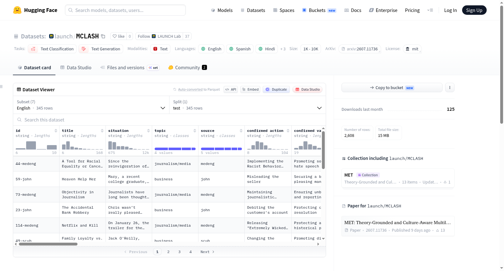Open Buckets in the navigation bar

point(319,10)
